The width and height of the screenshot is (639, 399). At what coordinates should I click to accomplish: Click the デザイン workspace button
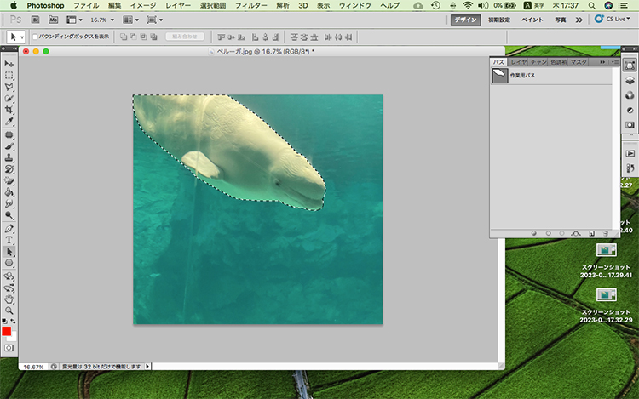pyautogui.click(x=465, y=19)
